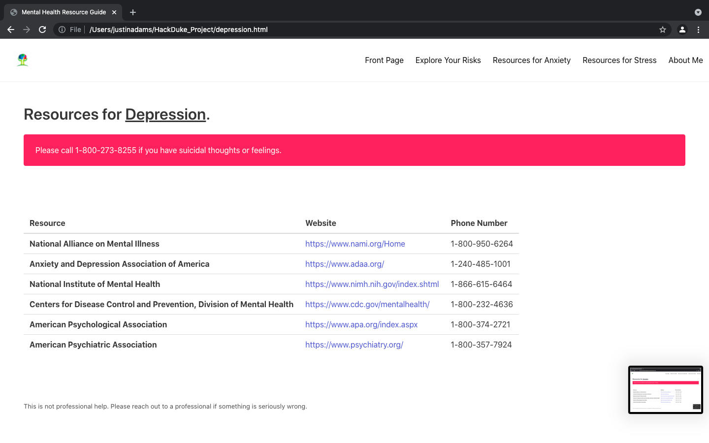Click the site info icon in address bar
This screenshot has height=443, width=709.
point(62,30)
